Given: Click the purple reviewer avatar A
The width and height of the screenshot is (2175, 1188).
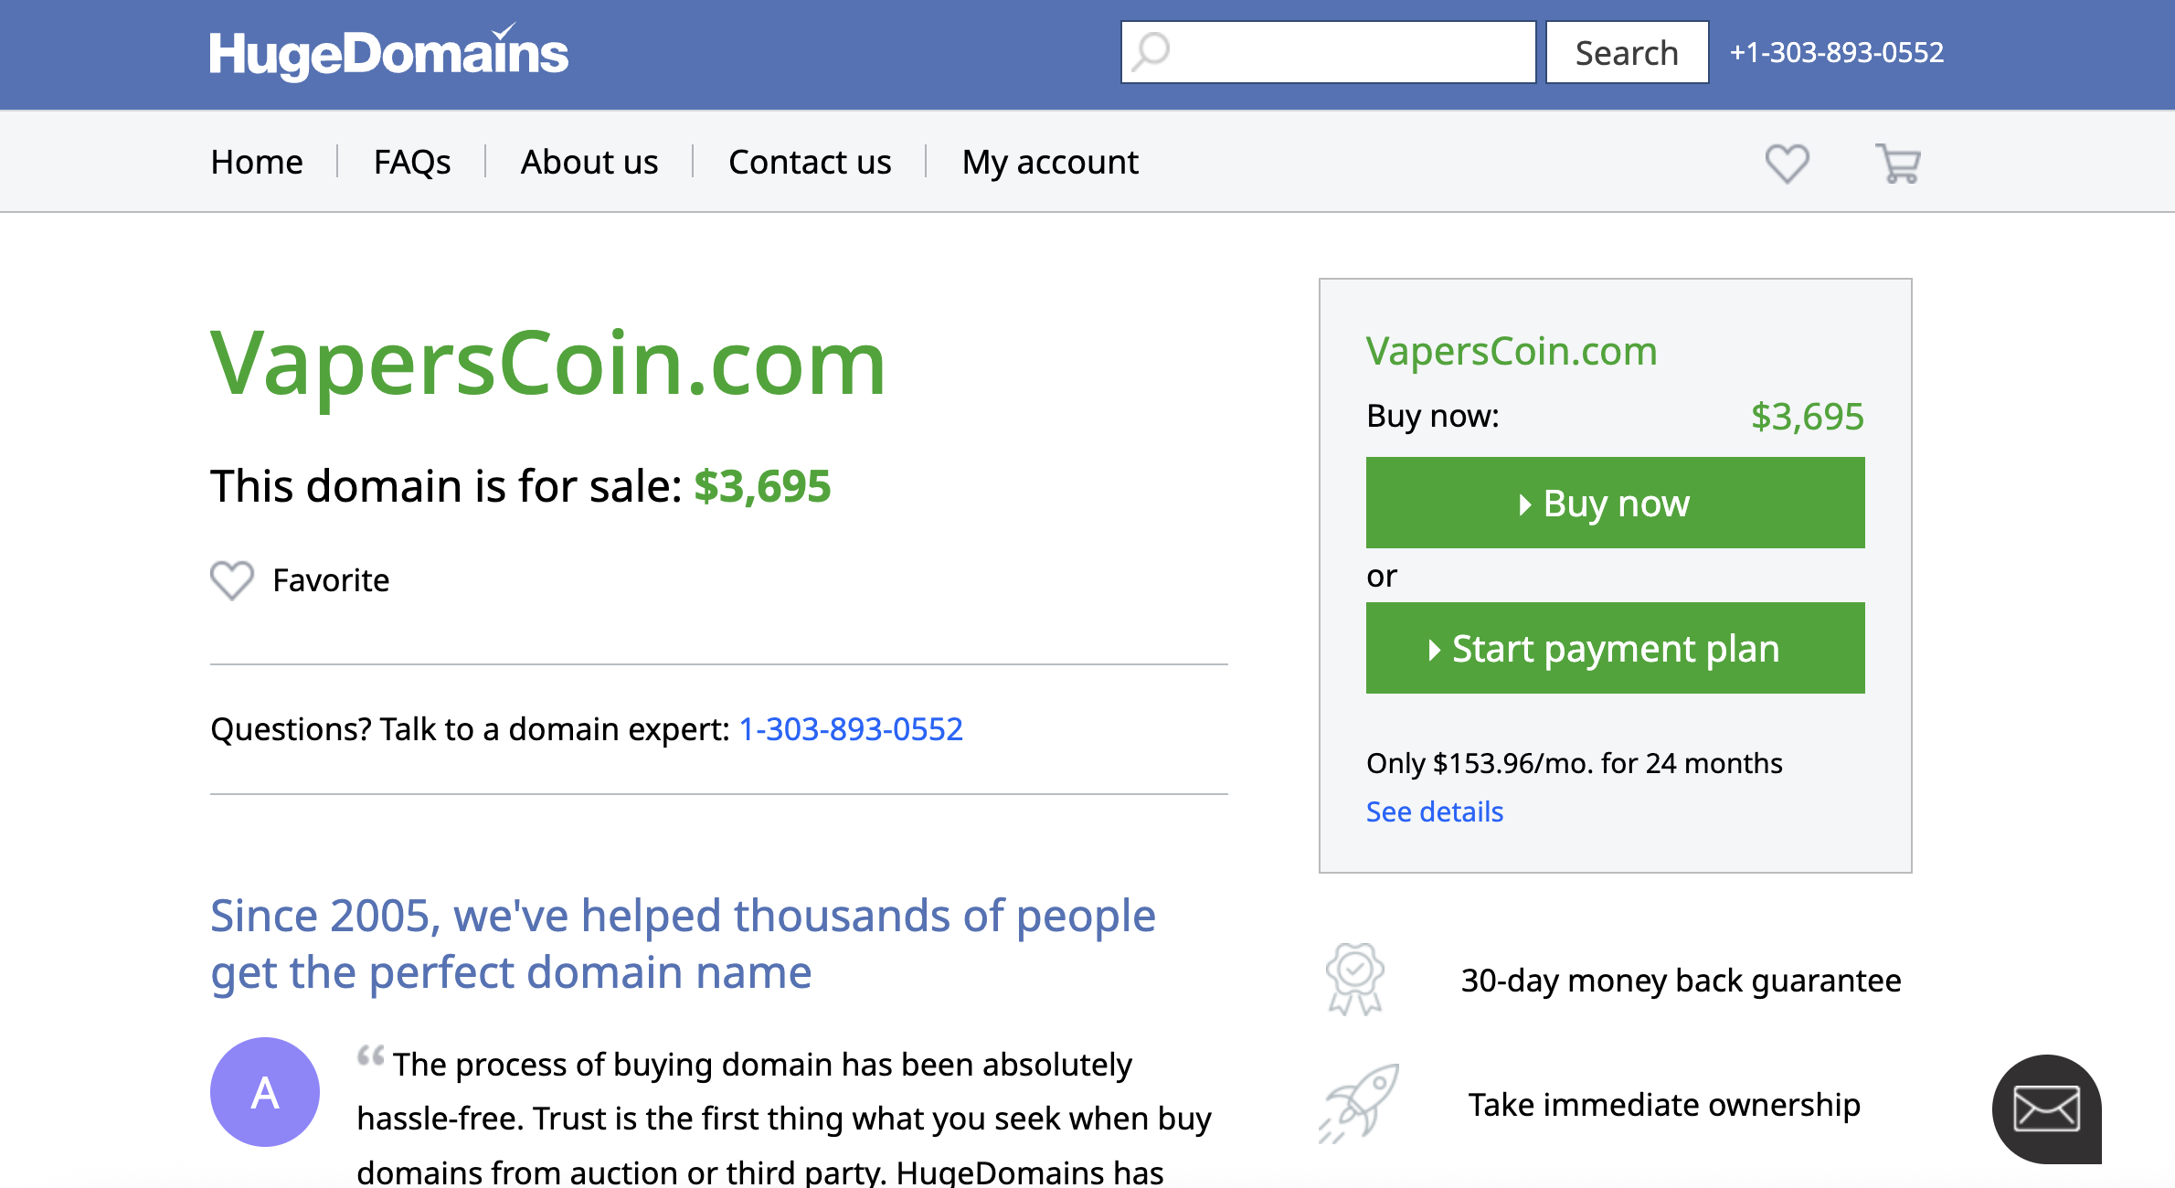Looking at the screenshot, I should click(x=265, y=1092).
